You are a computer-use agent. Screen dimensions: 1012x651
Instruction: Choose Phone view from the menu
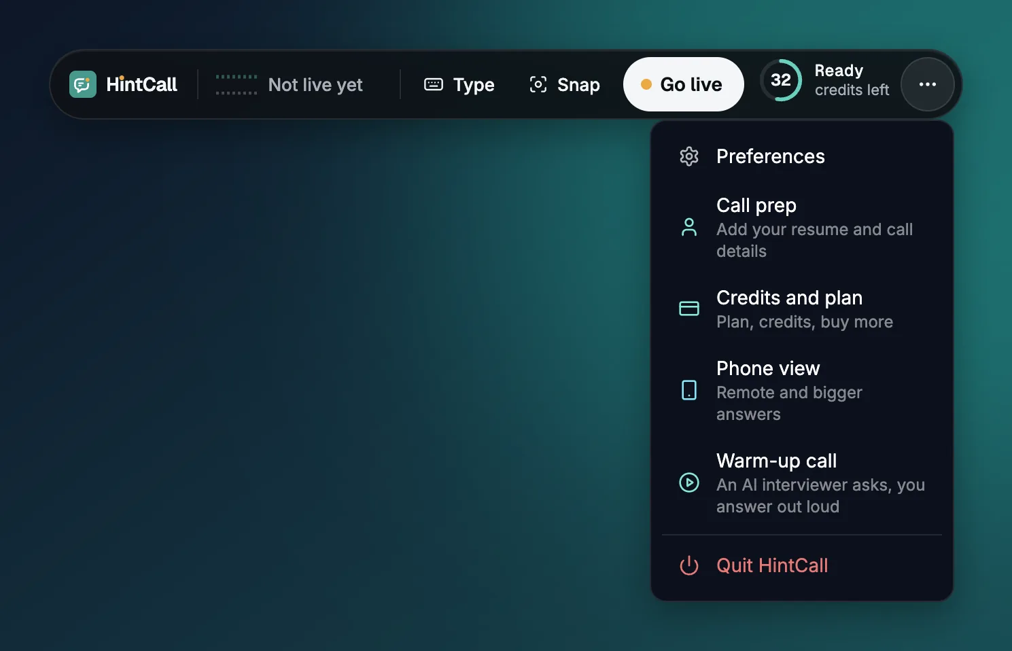point(802,390)
